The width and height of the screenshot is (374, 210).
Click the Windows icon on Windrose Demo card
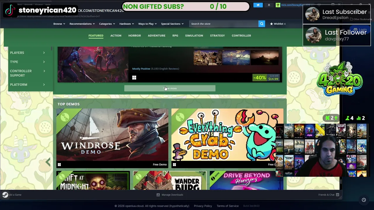pos(59,164)
